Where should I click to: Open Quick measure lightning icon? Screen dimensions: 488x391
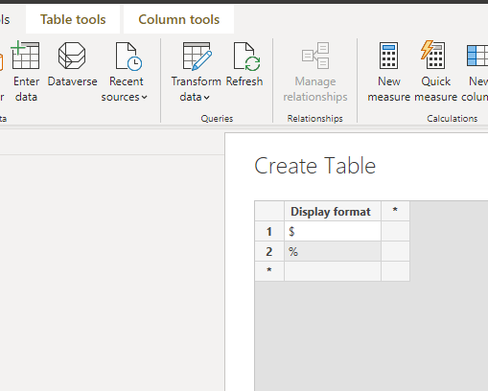point(432,55)
